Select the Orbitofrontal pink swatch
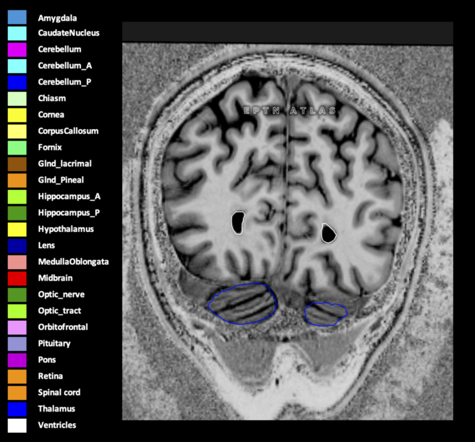Image resolution: width=475 pixels, height=442 pixels. click(17, 327)
